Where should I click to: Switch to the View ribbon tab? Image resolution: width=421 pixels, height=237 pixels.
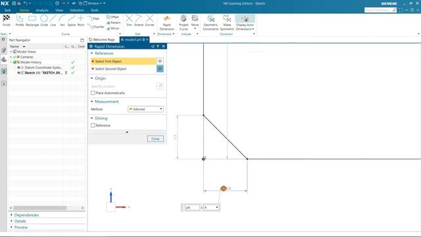click(x=59, y=11)
